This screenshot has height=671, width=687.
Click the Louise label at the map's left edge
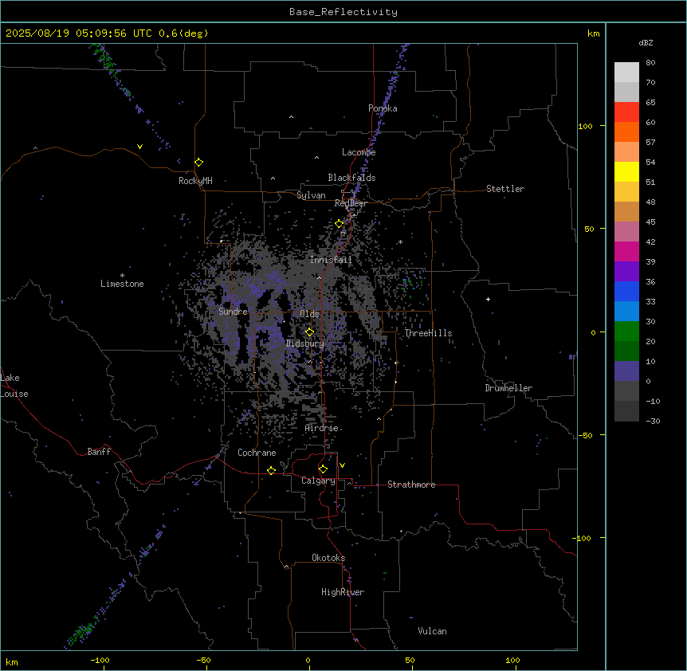[x=14, y=394]
